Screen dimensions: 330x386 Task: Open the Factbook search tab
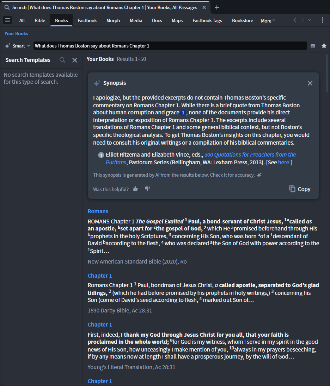tap(87, 20)
